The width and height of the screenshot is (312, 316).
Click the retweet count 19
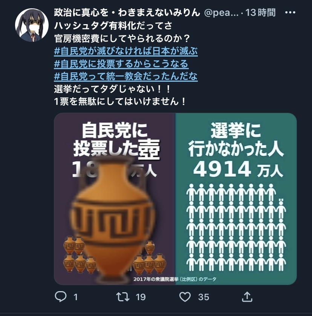coord(141,297)
